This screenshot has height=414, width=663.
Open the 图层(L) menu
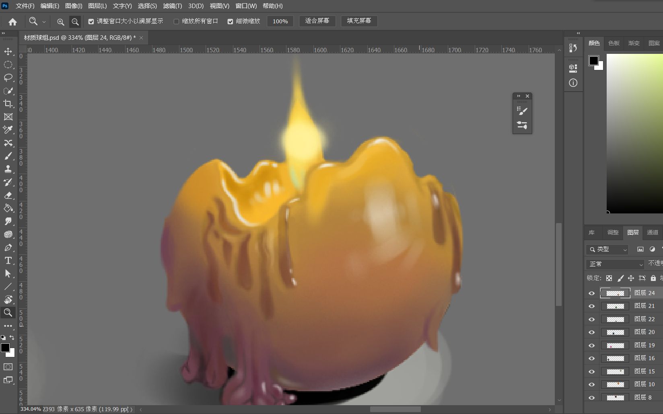(x=97, y=6)
